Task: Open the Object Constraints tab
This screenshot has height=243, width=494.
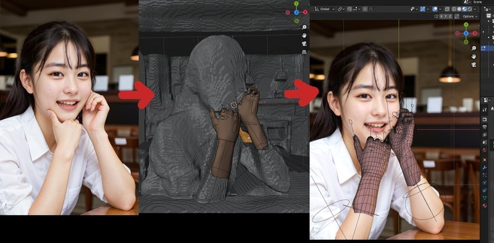Action: tap(485, 190)
